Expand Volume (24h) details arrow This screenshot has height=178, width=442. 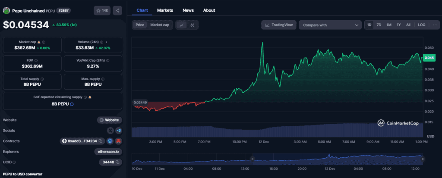coord(106,42)
